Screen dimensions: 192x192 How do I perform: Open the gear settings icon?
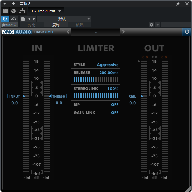(x=151, y=25)
